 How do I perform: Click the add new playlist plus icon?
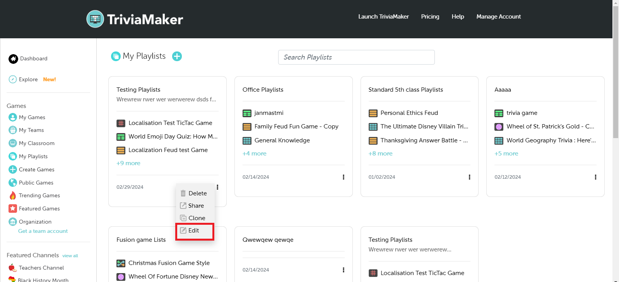[x=177, y=56]
